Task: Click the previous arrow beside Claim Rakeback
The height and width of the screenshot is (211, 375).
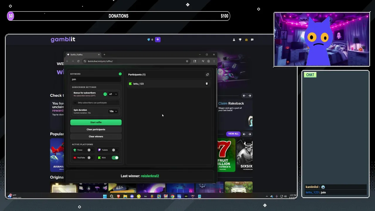Action: (x=244, y=96)
